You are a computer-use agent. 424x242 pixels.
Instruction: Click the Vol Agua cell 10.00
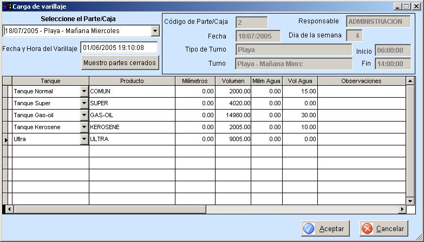point(300,128)
